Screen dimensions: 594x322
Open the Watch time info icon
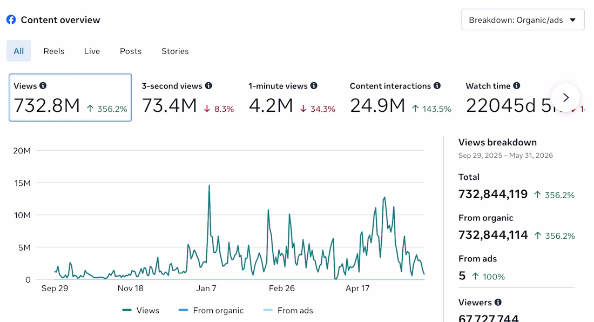[517, 85]
